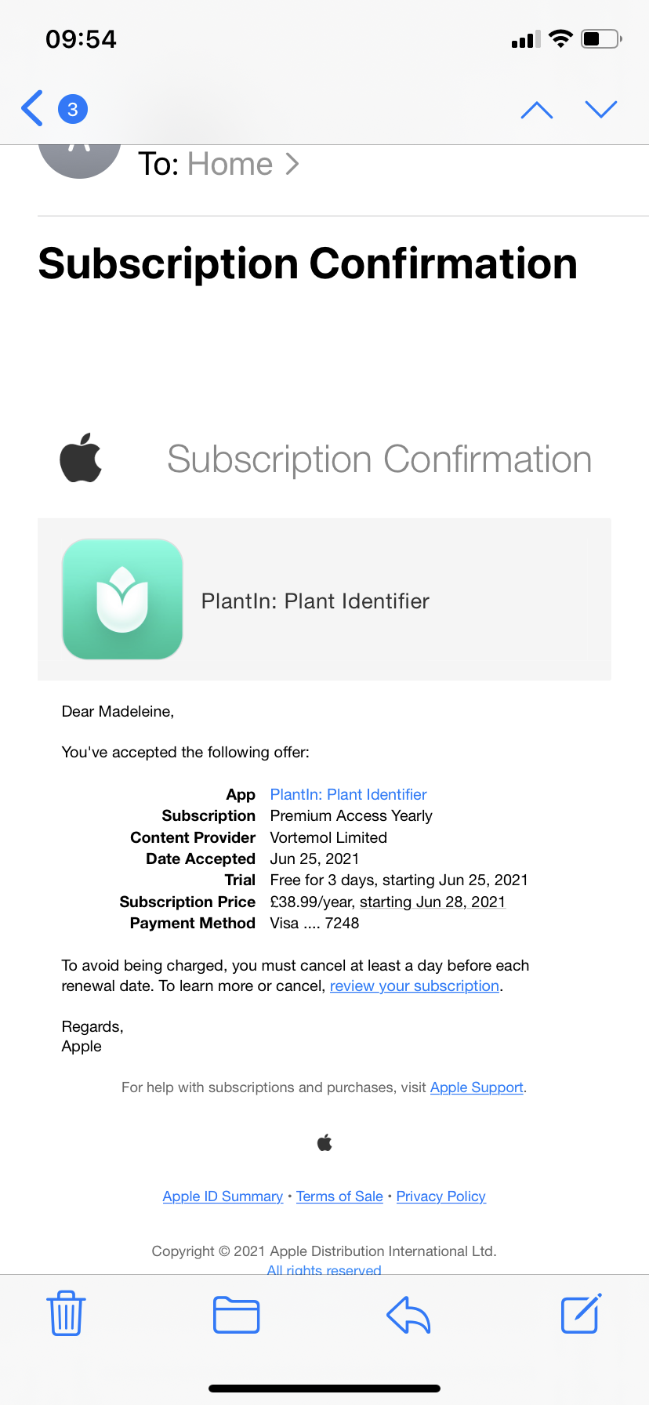Screen dimensions: 649x1405
Task: Open the Privacy Policy link
Action: (441, 1196)
